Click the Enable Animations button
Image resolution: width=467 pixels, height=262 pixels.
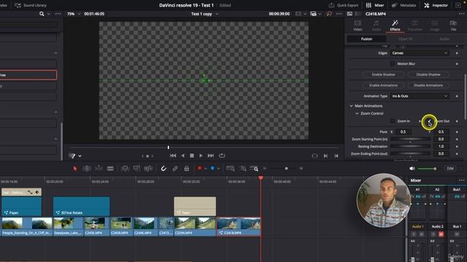[383, 85]
